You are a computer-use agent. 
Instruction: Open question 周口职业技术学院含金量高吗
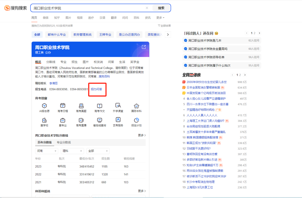[x=222, y=49]
